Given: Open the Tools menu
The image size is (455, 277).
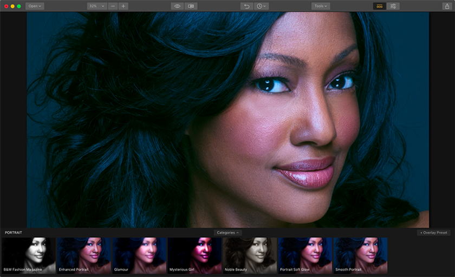Looking at the screenshot, I should pyautogui.click(x=321, y=6).
